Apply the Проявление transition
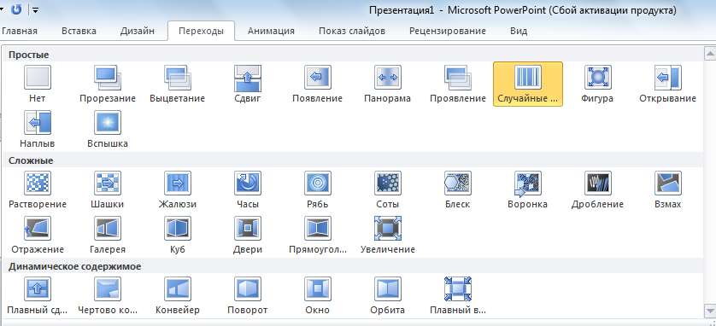Image resolution: width=716 pixels, height=326 pixels. click(458, 84)
